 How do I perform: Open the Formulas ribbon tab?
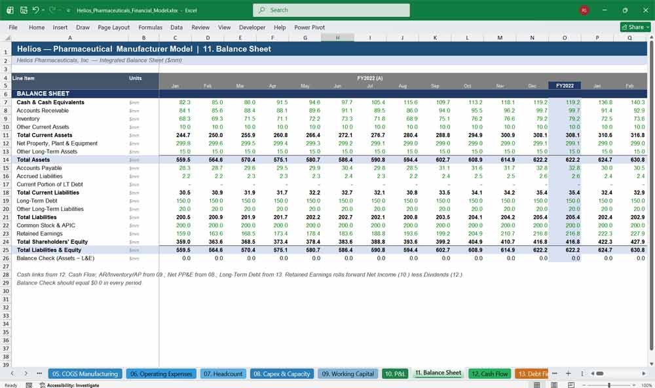pyautogui.click(x=150, y=27)
